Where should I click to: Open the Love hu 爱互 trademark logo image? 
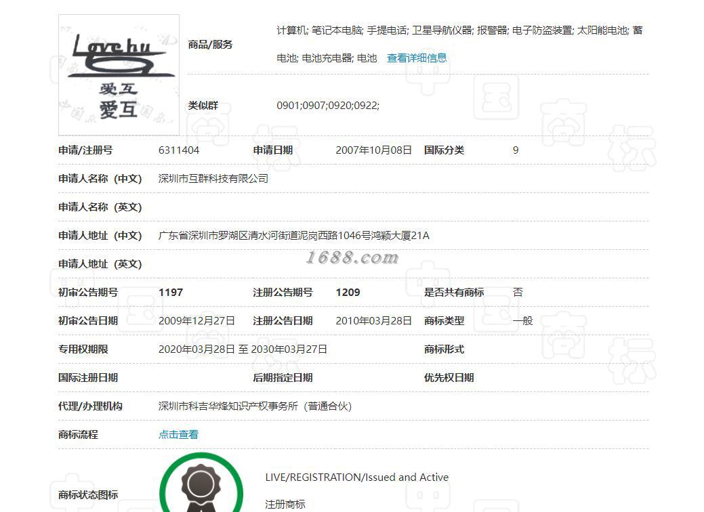click(x=119, y=74)
